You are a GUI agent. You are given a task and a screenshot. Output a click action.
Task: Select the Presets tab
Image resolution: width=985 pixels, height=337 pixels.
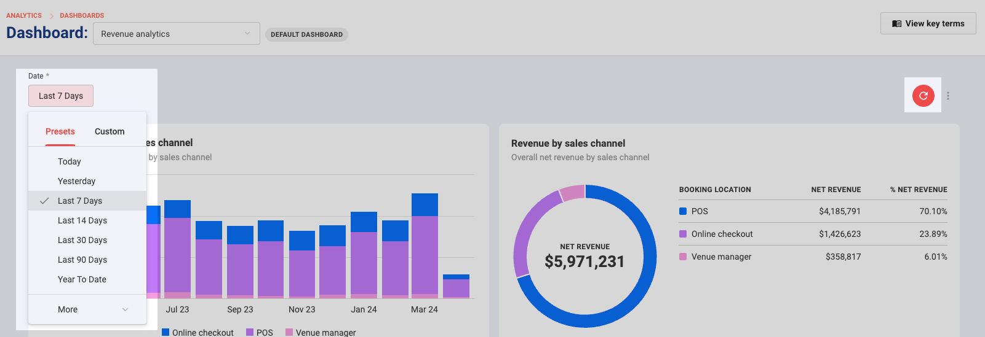coord(60,131)
